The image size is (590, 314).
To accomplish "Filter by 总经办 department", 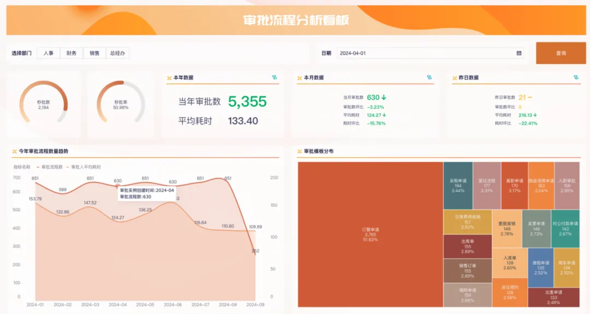I will (117, 54).
